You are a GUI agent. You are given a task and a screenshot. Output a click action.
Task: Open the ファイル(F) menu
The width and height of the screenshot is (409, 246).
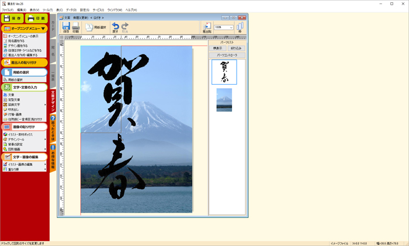[7, 10]
